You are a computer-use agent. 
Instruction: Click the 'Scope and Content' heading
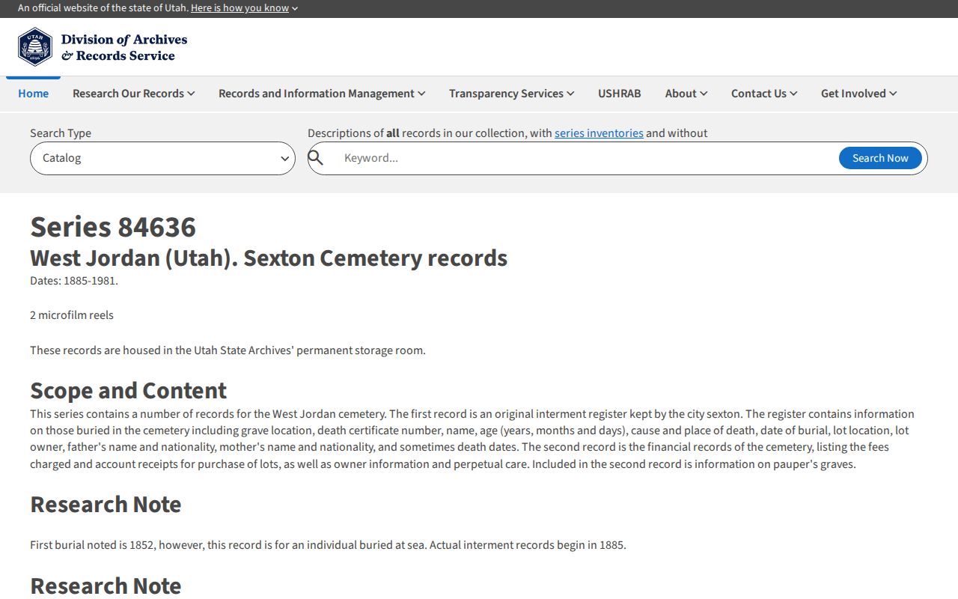[128, 390]
